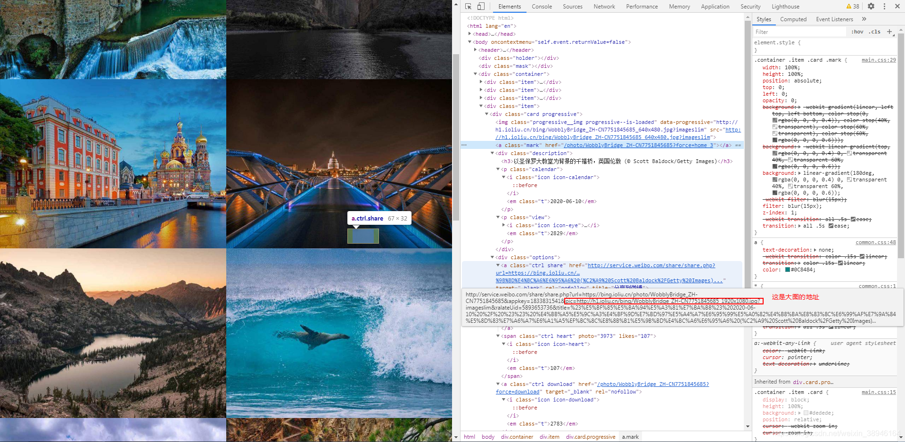905x442 pixels.
Task: Open timing editor for the active transition ease
Action: 831,226
